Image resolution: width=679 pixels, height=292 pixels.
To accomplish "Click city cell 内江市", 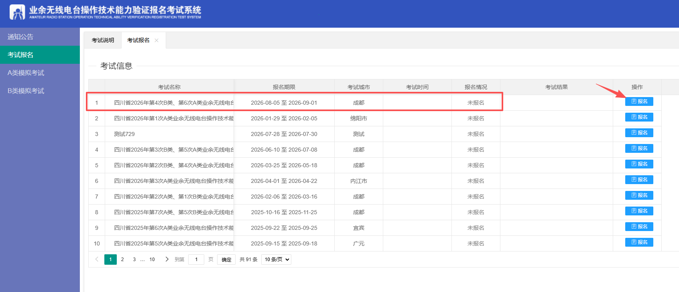I will pyautogui.click(x=359, y=181).
